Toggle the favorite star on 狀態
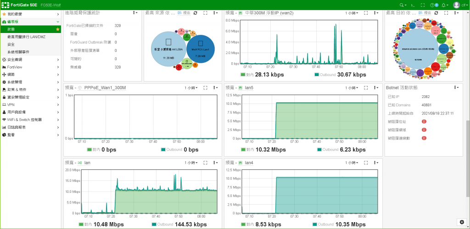Viewport: 470px width, 229px height. tap(57, 29)
